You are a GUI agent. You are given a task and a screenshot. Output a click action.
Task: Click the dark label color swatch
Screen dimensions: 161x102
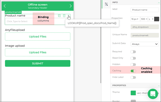point(157,19)
